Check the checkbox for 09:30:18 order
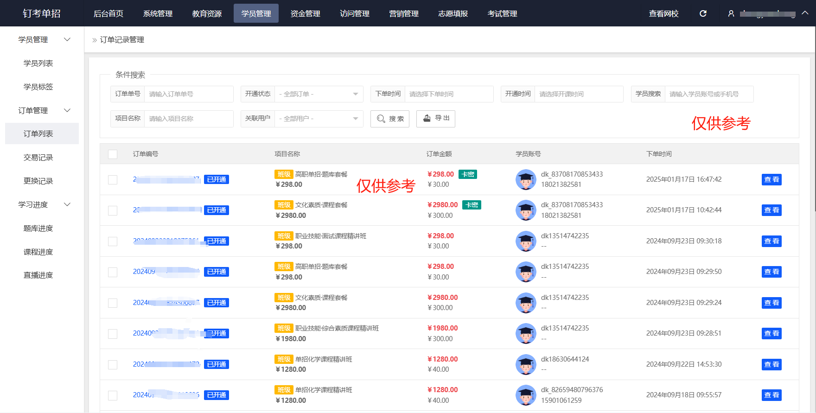Image resolution: width=816 pixels, height=413 pixels. (113, 241)
